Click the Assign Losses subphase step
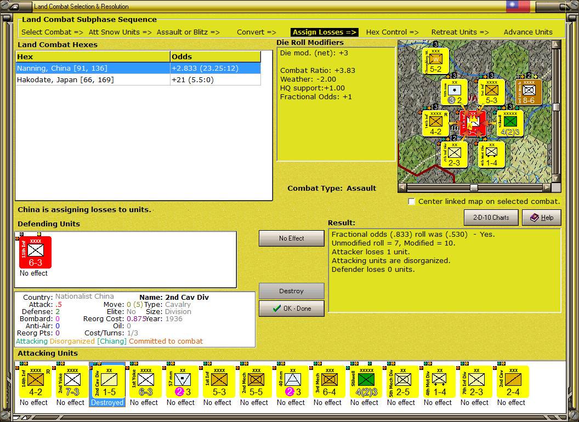The width and height of the screenshot is (579, 422). click(325, 32)
